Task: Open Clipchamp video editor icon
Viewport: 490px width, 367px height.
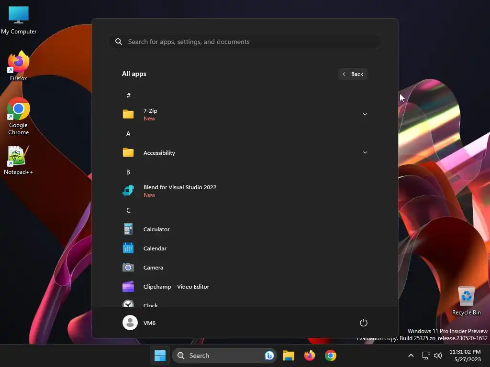Action: click(x=128, y=287)
